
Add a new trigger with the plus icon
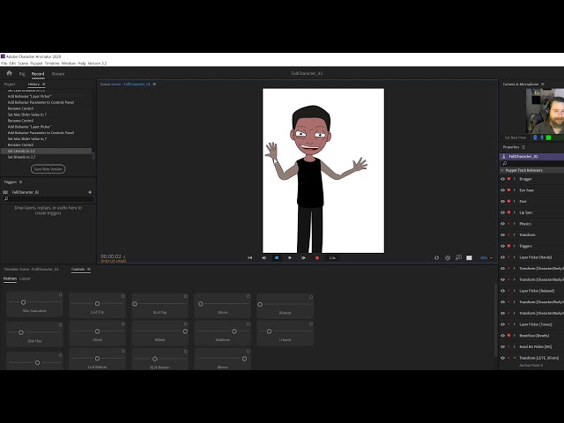pos(90,192)
